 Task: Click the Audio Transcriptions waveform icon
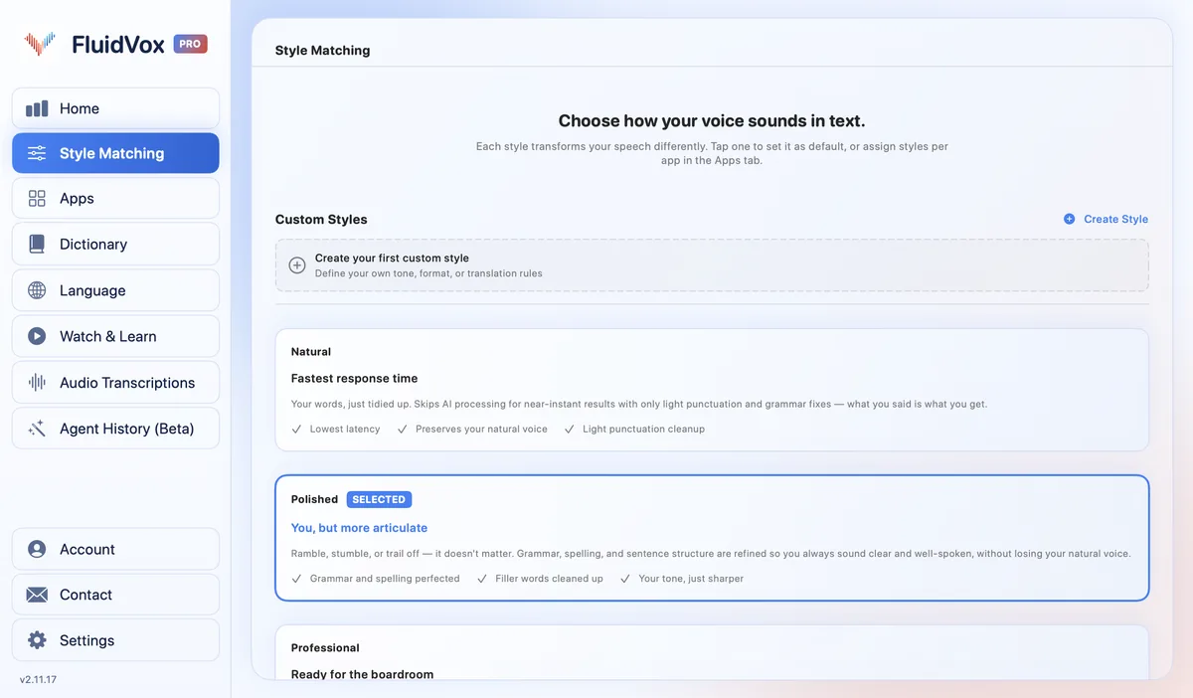37,383
